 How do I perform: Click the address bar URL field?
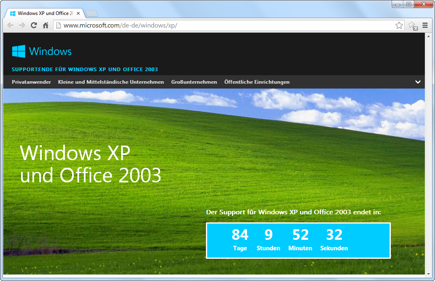pyautogui.click(x=227, y=25)
